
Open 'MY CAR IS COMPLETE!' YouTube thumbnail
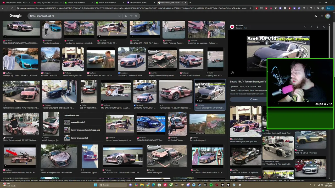pyautogui.click(x=116, y=91)
